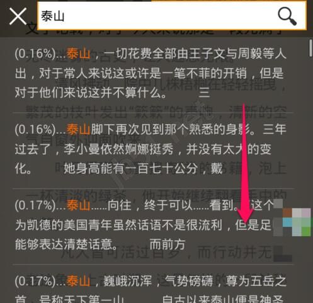This screenshot has height=303, width=313.
Task: Click highlighted 泰山 before 巍峨沉浑
Action: click(x=78, y=281)
